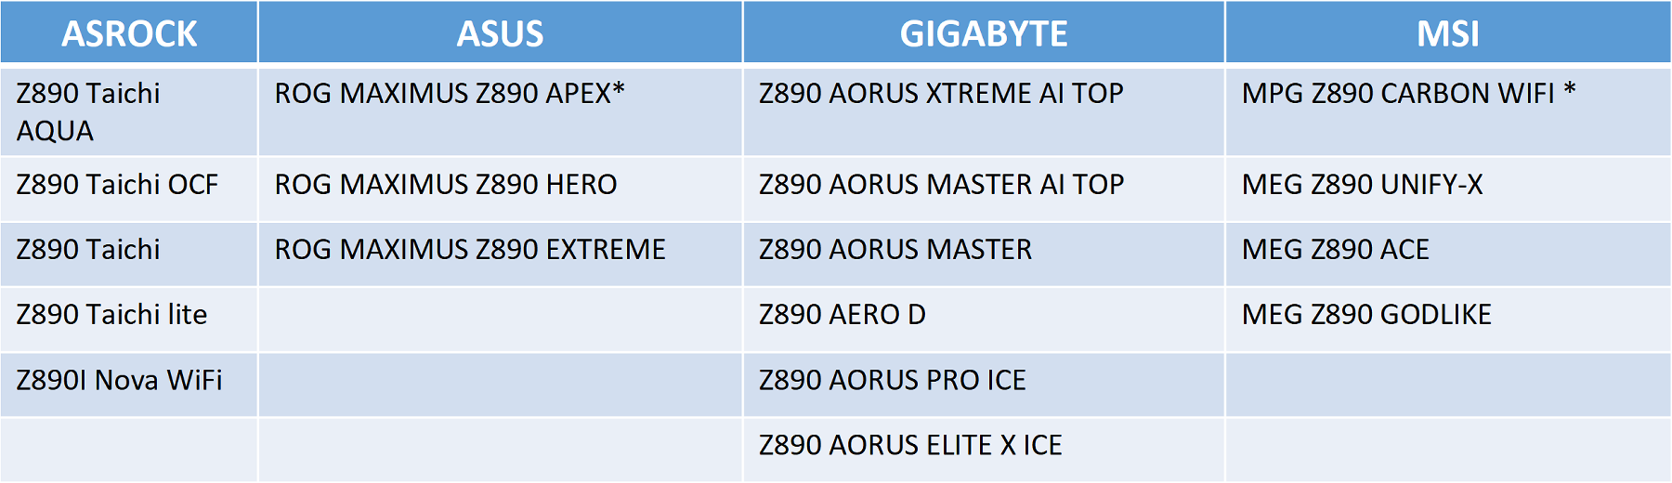Select MPG Z890 CARBON WIFI cell
The width and height of the screenshot is (1672, 483).
click(x=1408, y=94)
